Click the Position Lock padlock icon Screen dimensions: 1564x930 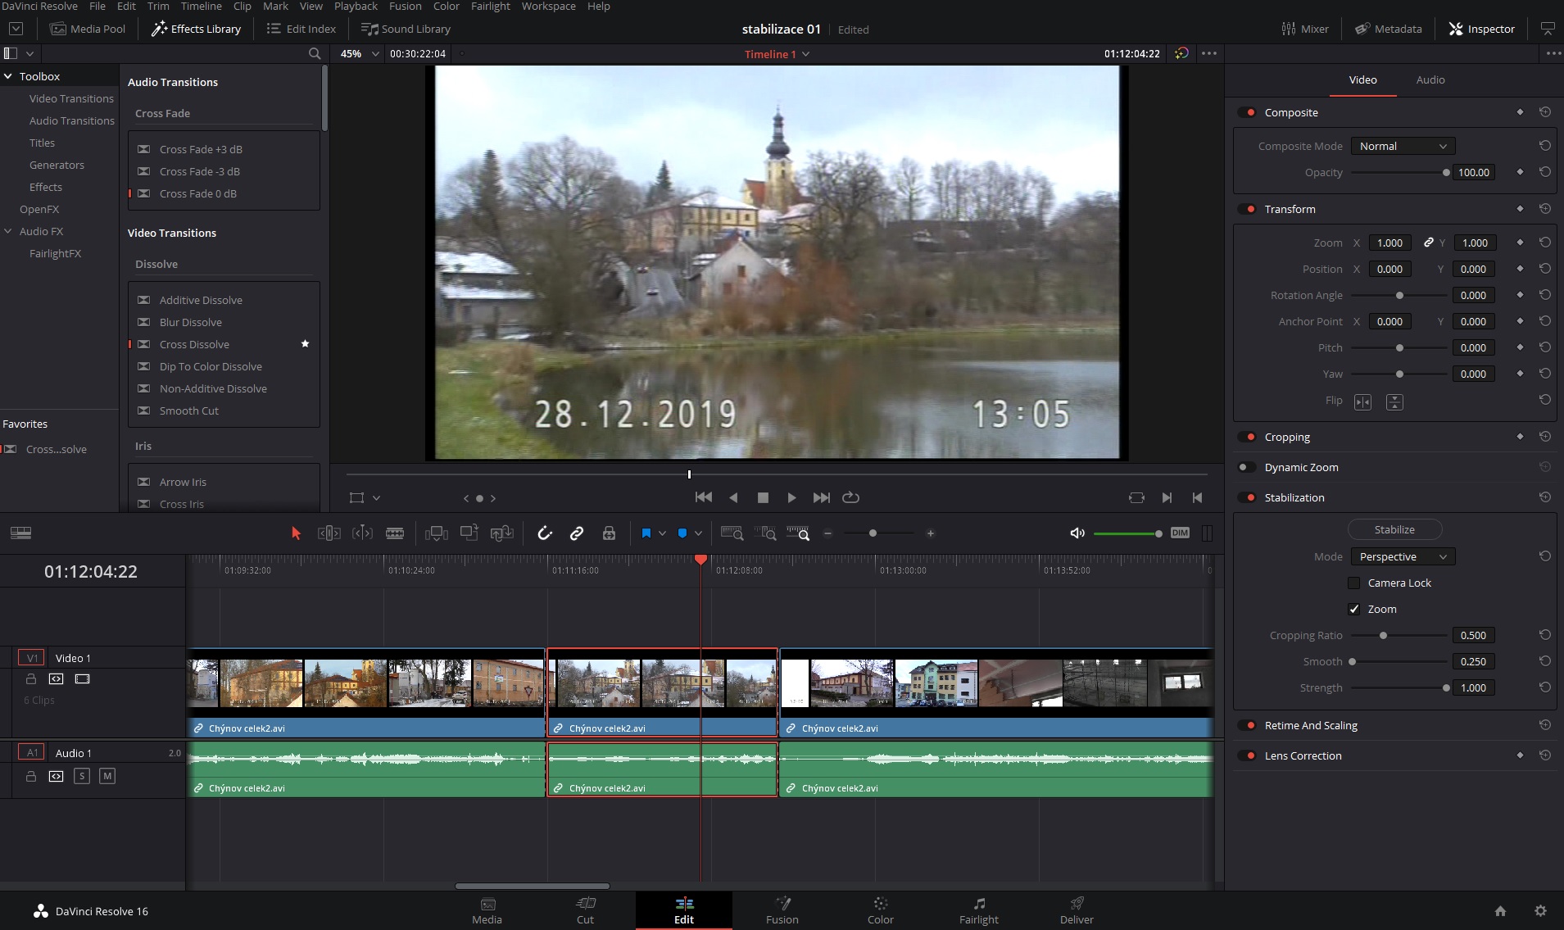tap(609, 533)
